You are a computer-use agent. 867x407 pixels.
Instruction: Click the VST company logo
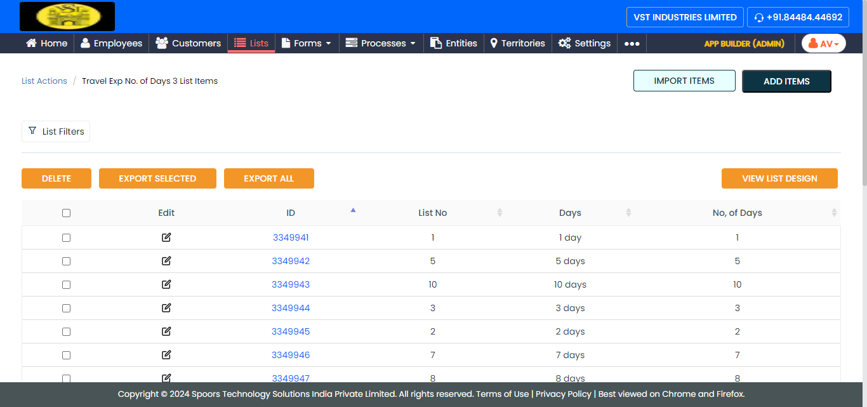coord(67,17)
